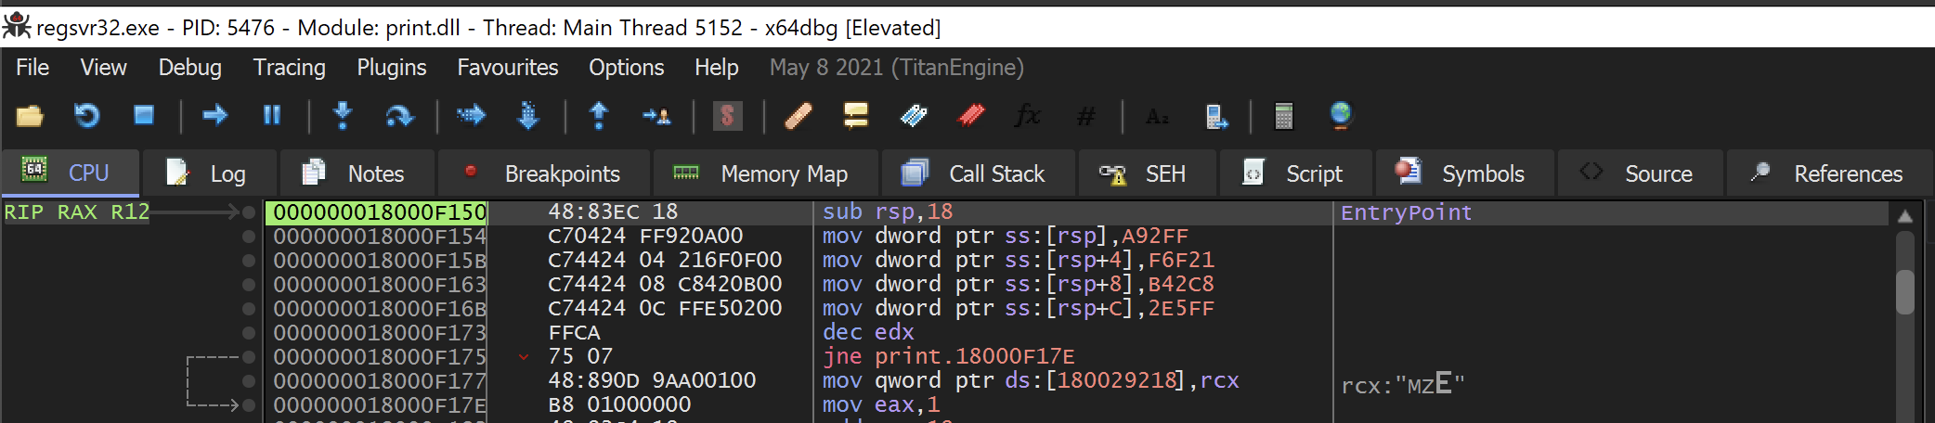The width and height of the screenshot is (1935, 423).
Task: Show the Variables list (# icon)
Action: [x=1085, y=116]
